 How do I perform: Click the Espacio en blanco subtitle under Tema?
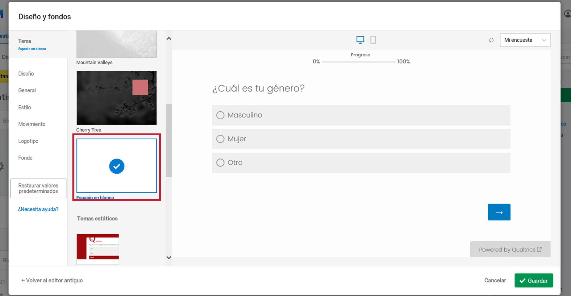tap(32, 49)
